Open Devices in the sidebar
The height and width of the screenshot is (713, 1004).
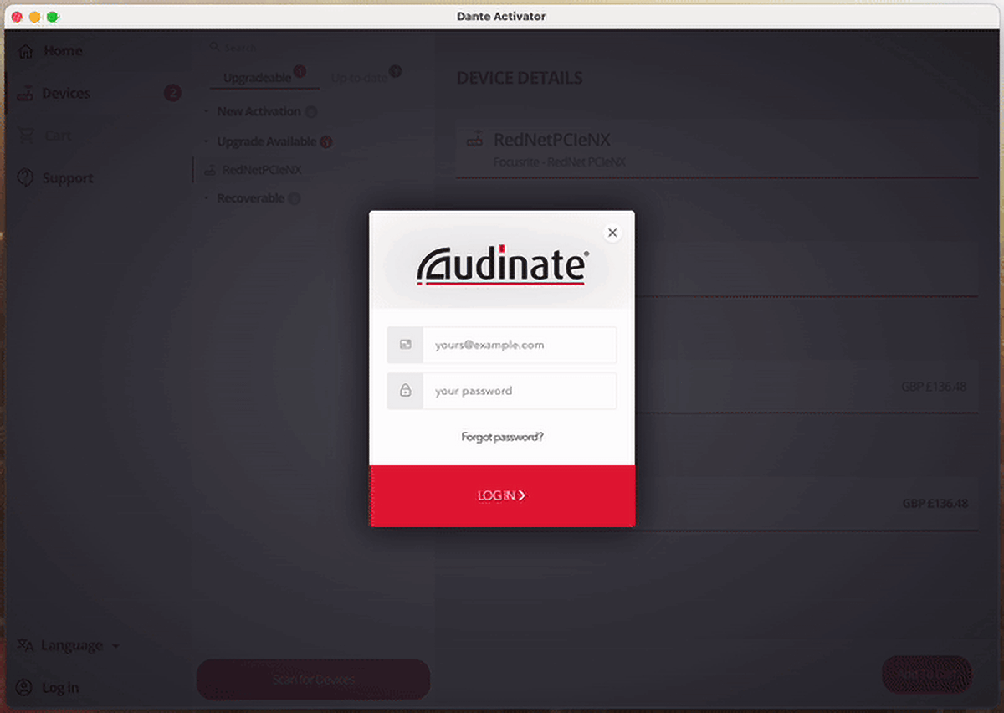click(x=66, y=94)
